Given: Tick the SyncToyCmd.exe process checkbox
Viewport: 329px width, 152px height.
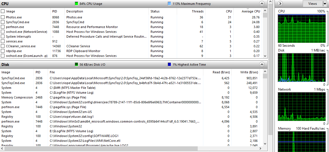Looking at the screenshot, I should coord(3,22).
